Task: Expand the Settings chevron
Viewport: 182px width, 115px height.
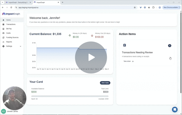Action: 20,46
